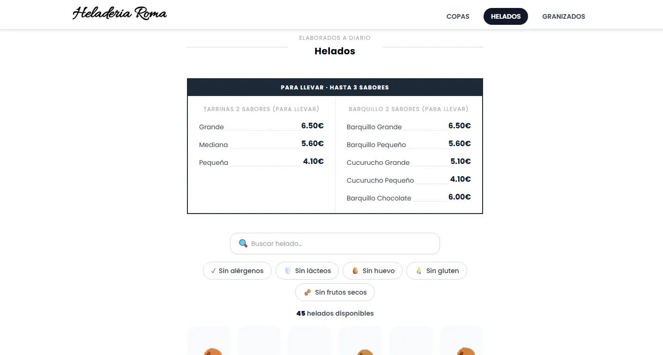Click the wheat icon on Sin gluten chip
Screen dimensions: 663x355
pos(419,271)
